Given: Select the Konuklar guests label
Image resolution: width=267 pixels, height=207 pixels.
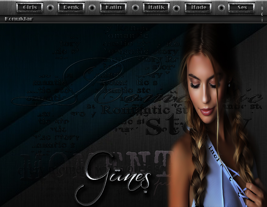Looking at the screenshot, I should click(x=19, y=19).
